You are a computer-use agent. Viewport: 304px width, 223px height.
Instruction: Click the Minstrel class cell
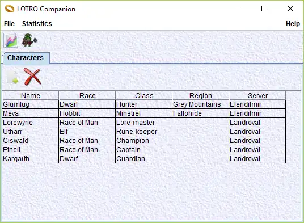point(144,113)
